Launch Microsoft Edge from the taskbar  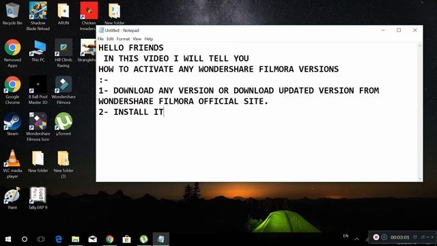point(59,239)
